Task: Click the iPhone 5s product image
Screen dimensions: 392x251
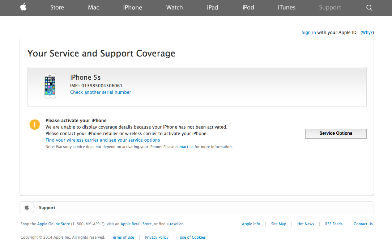Action: [x=50, y=86]
